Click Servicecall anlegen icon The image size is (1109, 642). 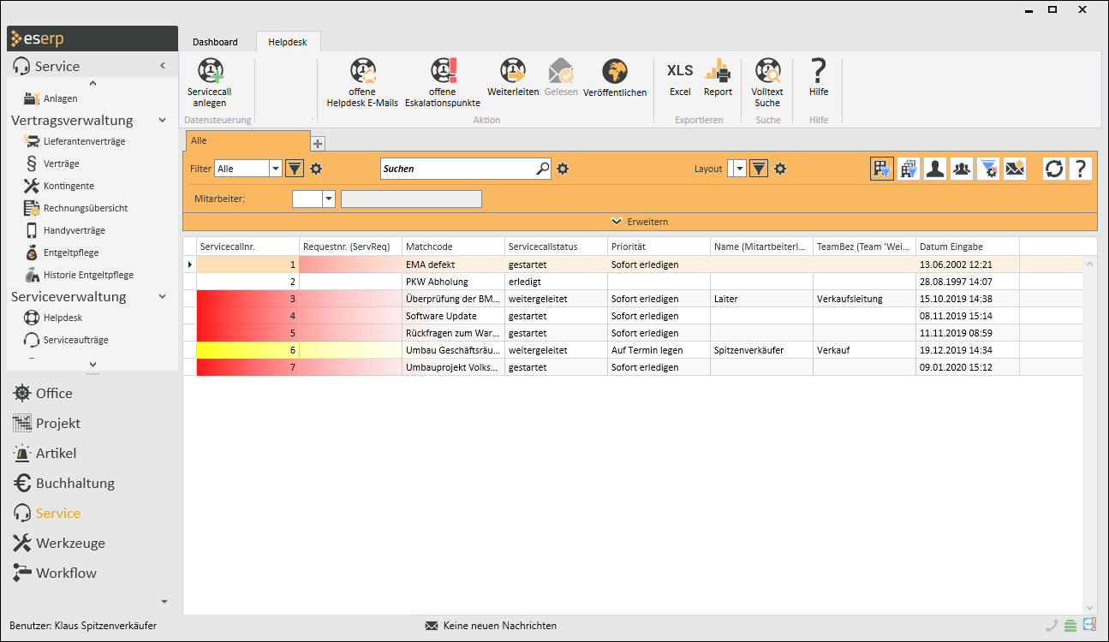[x=210, y=70]
